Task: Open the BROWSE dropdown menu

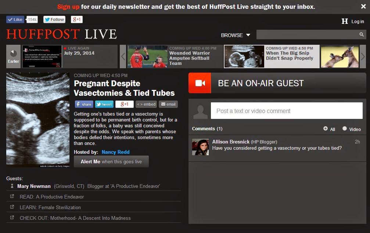Action: click(x=235, y=35)
